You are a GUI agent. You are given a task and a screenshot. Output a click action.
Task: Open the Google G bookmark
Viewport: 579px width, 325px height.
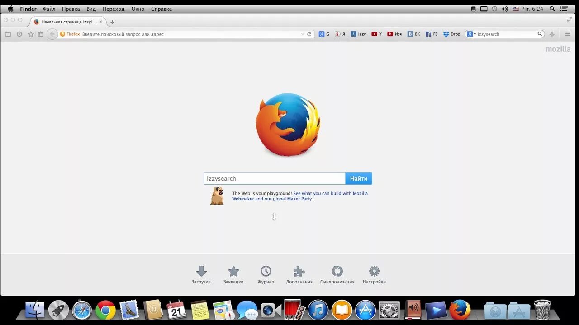pos(324,34)
